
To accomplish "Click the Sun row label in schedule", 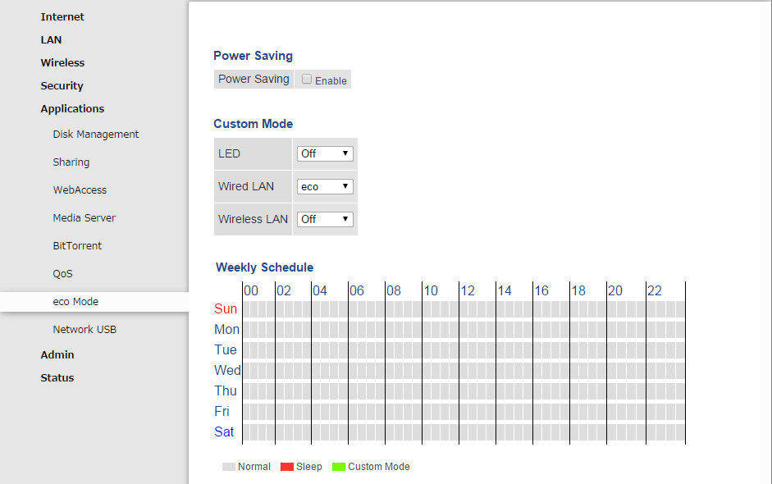I will [226, 308].
